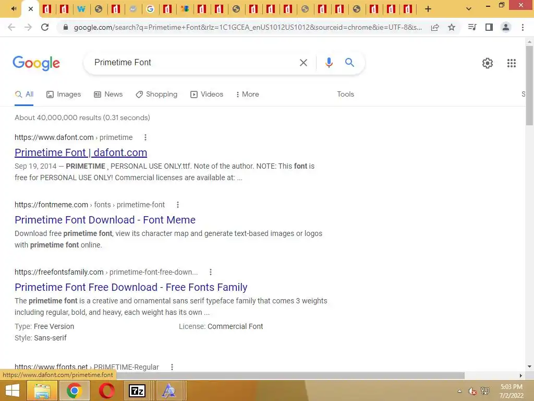The height and width of the screenshot is (401, 534).
Task: Open options for the dafont.com result
Action: click(x=145, y=137)
